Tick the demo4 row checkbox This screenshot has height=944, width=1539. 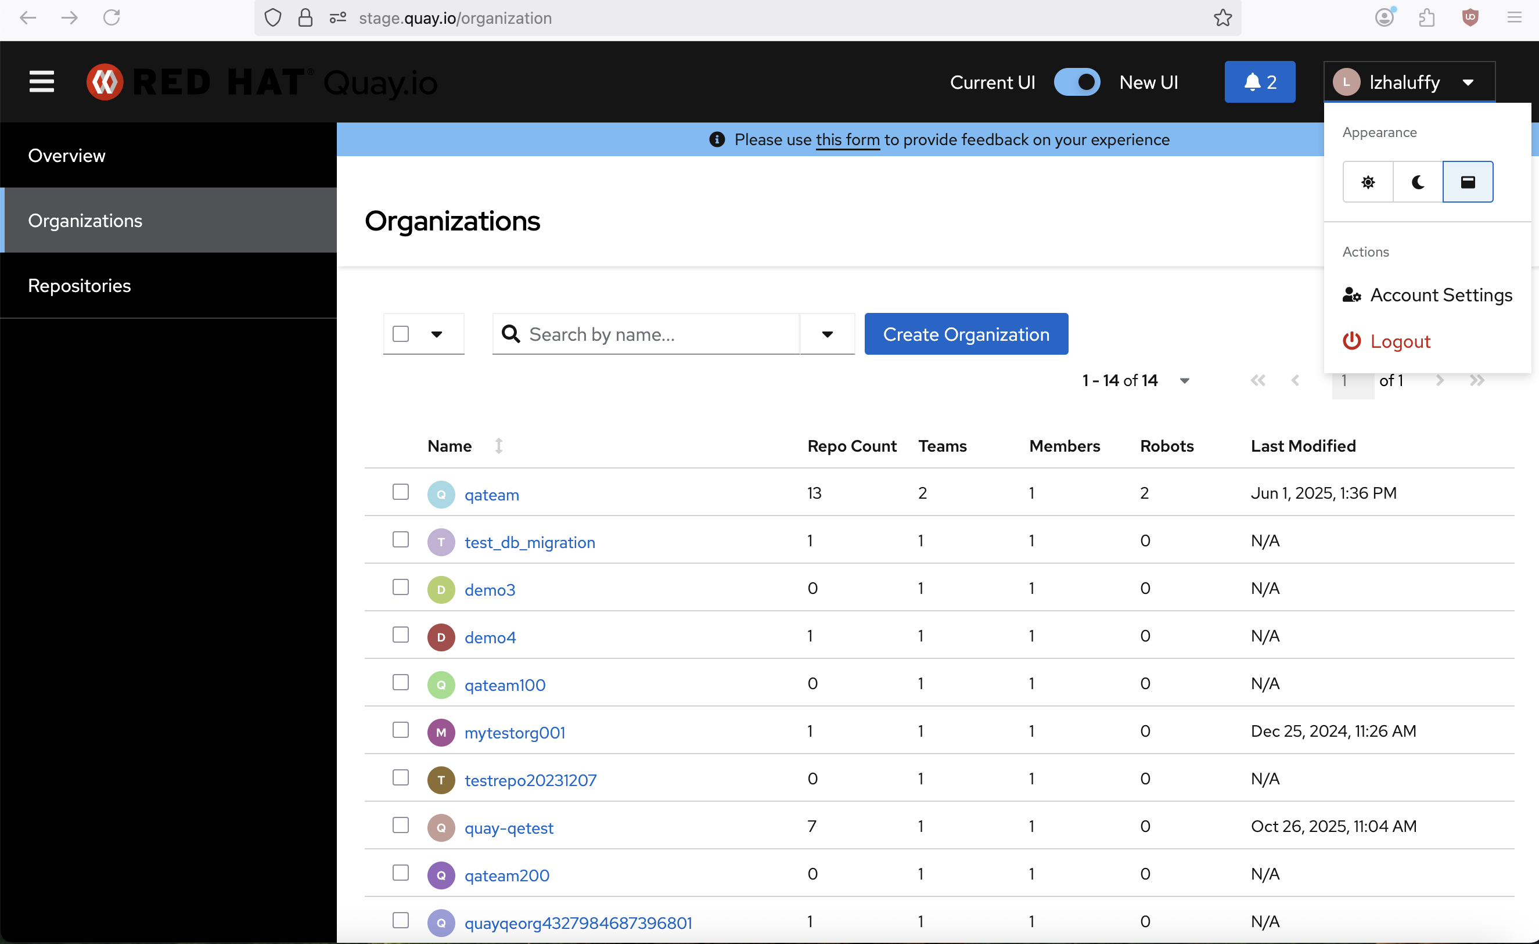[x=400, y=635]
